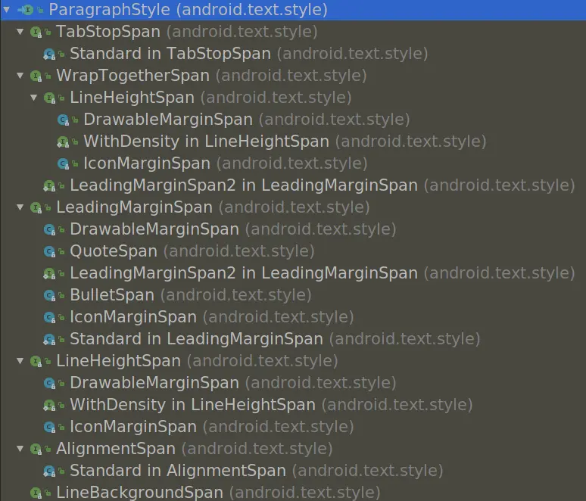Select the LineBackgroundSpan row
586x501 pixels.
(293, 492)
